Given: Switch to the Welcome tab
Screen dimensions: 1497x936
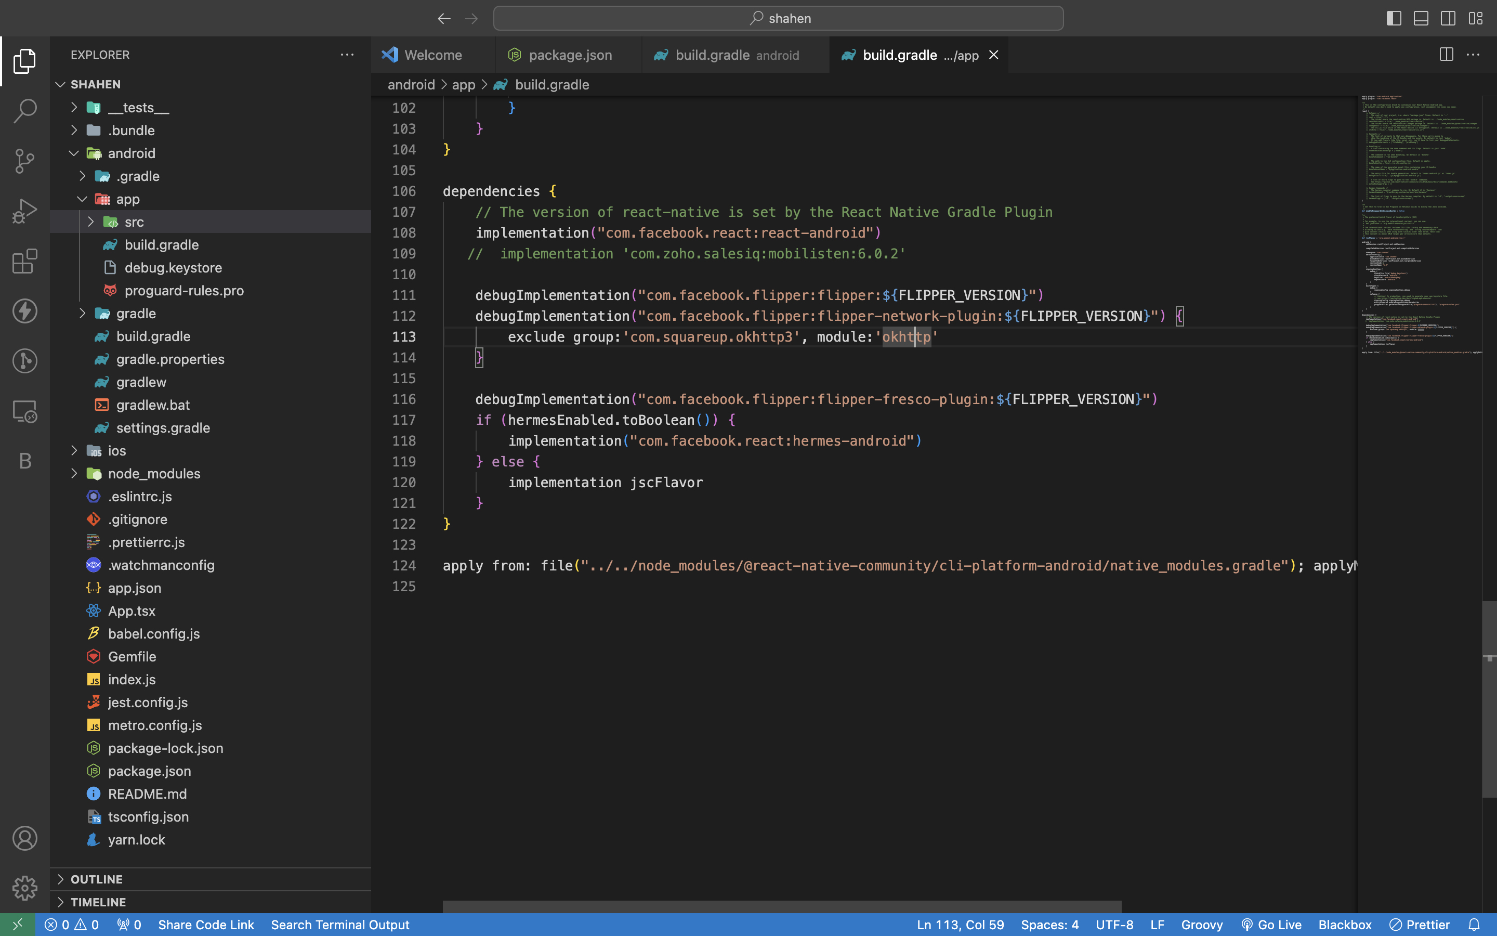Looking at the screenshot, I should [x=433, y=55].
